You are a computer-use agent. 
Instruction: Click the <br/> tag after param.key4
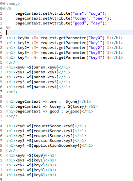[x=12, y=92]
